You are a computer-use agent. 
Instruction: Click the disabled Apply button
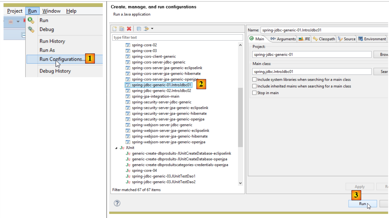359,187
